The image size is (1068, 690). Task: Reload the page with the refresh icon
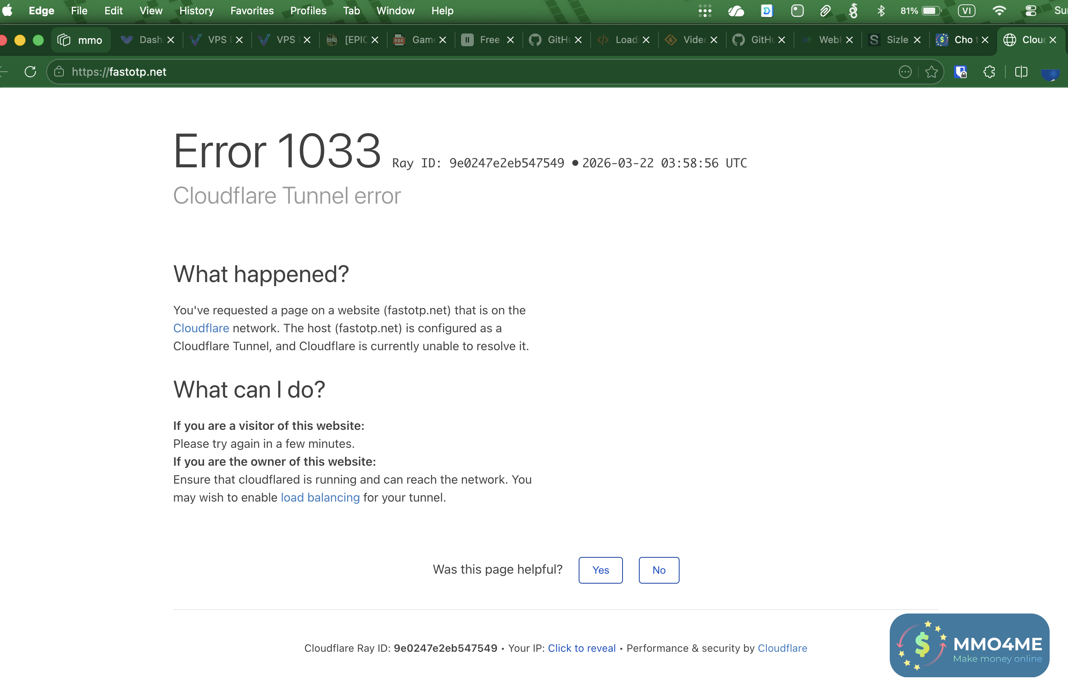[x=30, y=72]
